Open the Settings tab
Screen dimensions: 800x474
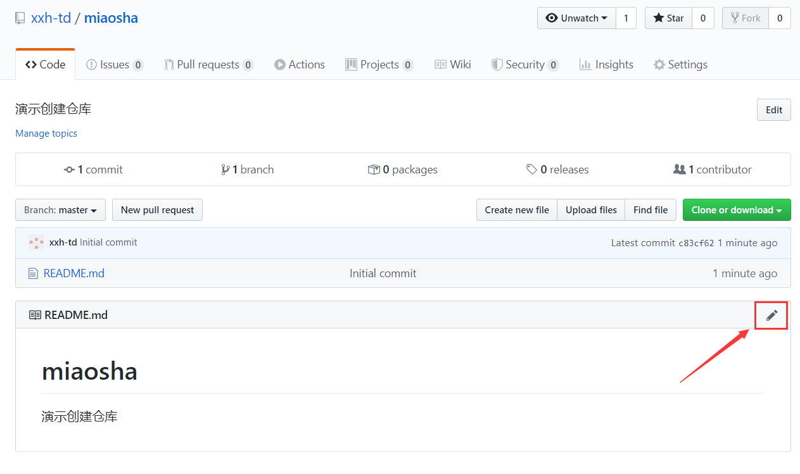(x=680, y=65)
